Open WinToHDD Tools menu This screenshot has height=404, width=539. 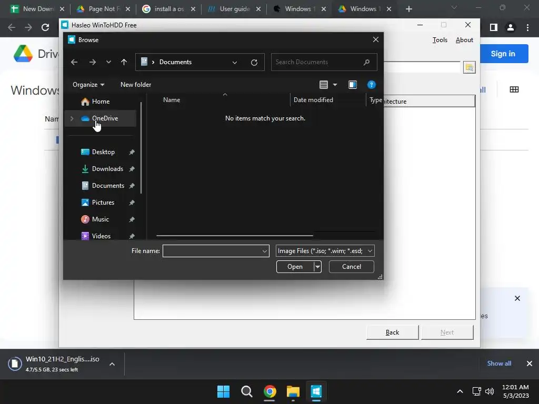click(440, 40)
